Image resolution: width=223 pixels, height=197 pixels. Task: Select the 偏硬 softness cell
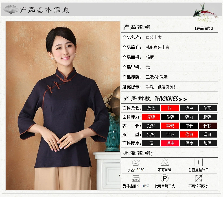pyautogui.click(x=208, y=108)
